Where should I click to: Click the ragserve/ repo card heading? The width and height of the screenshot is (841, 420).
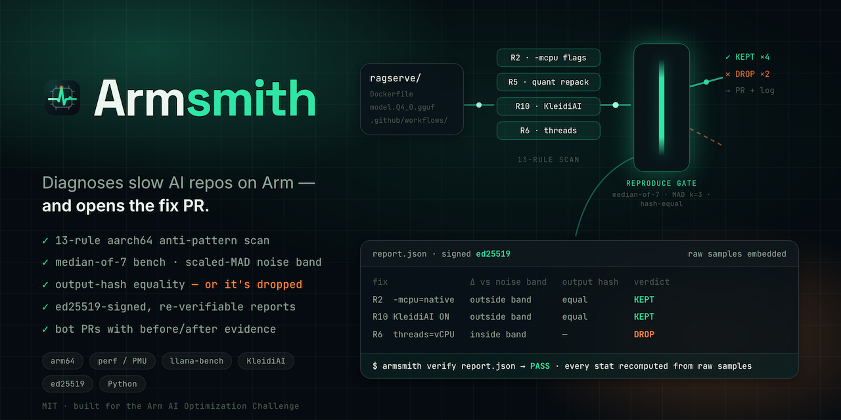coord(396,78)
